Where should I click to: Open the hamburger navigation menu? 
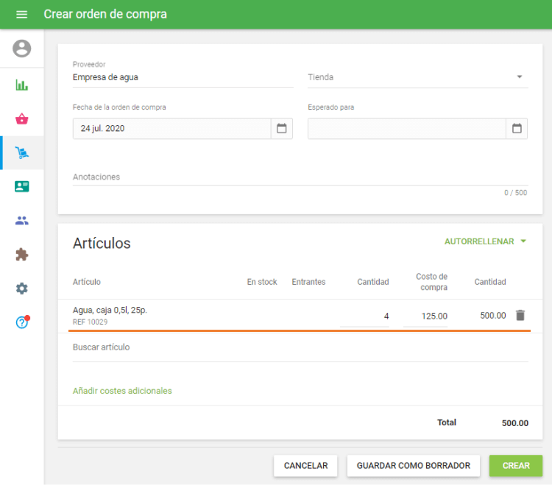point(21,15)
